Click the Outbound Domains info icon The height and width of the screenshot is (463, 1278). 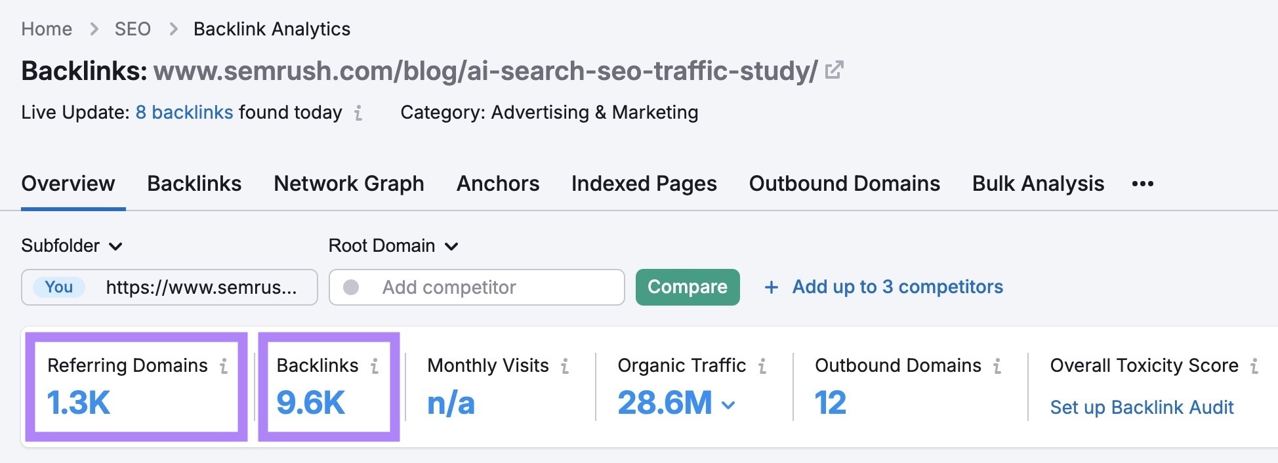pyautogui.click(x=997, y=367)
